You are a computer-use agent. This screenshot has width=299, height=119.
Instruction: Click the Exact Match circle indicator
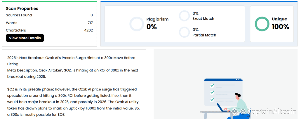tap(184, 16)
